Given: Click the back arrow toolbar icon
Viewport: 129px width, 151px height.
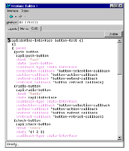Looking at the screenshot, I should click(x=11, y=17).
